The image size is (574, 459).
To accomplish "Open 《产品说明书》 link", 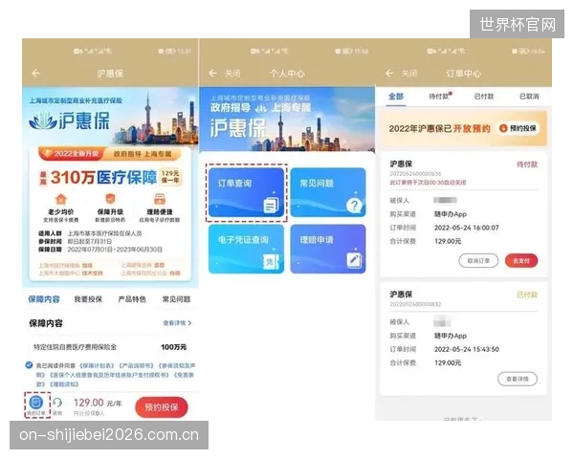I will 137,365.
